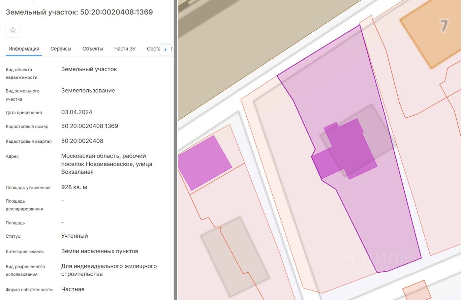
Task: Click the Площадь уточненная label
Action: click(28, 188)
